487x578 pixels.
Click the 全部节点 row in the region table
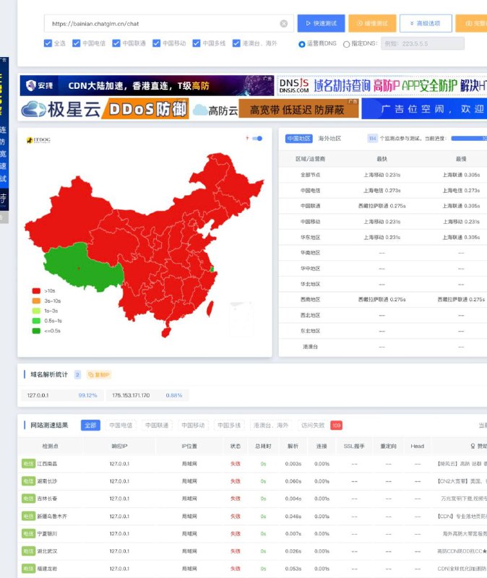(x=383, y=175)
